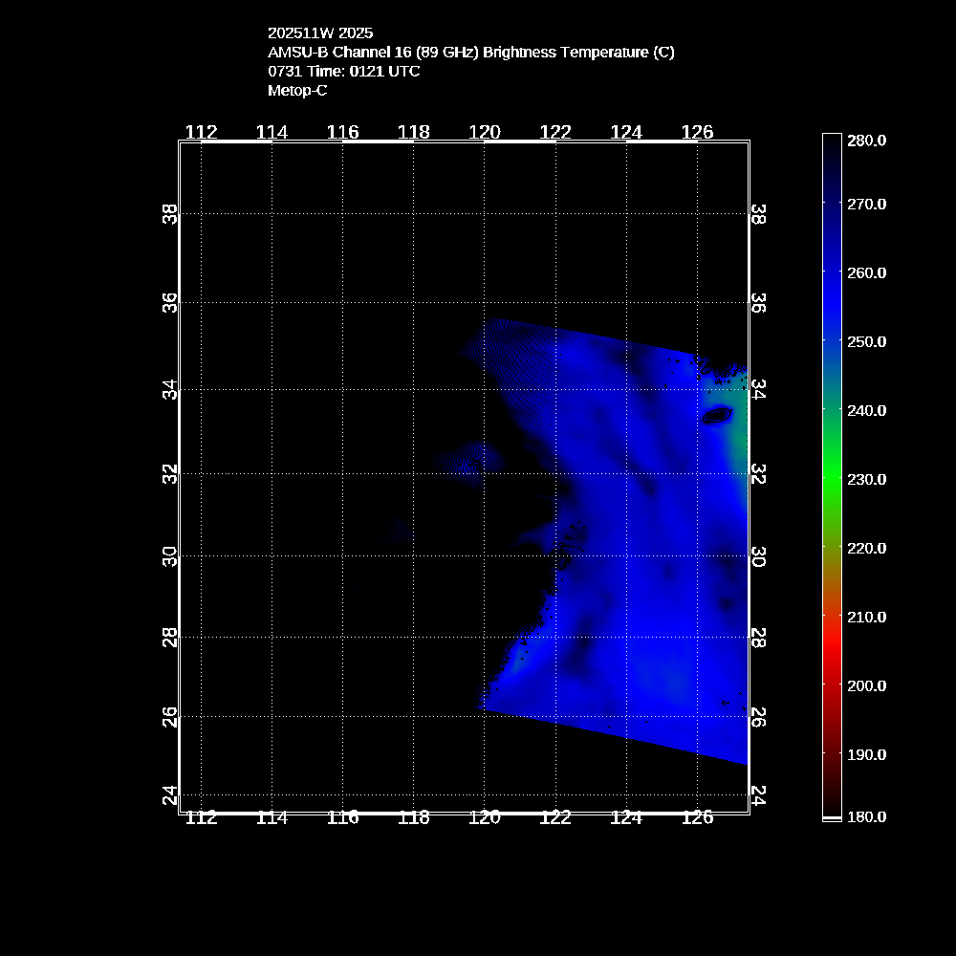Click the right latitude label "30"
956x956 pixels.
[x=758, y=556]
